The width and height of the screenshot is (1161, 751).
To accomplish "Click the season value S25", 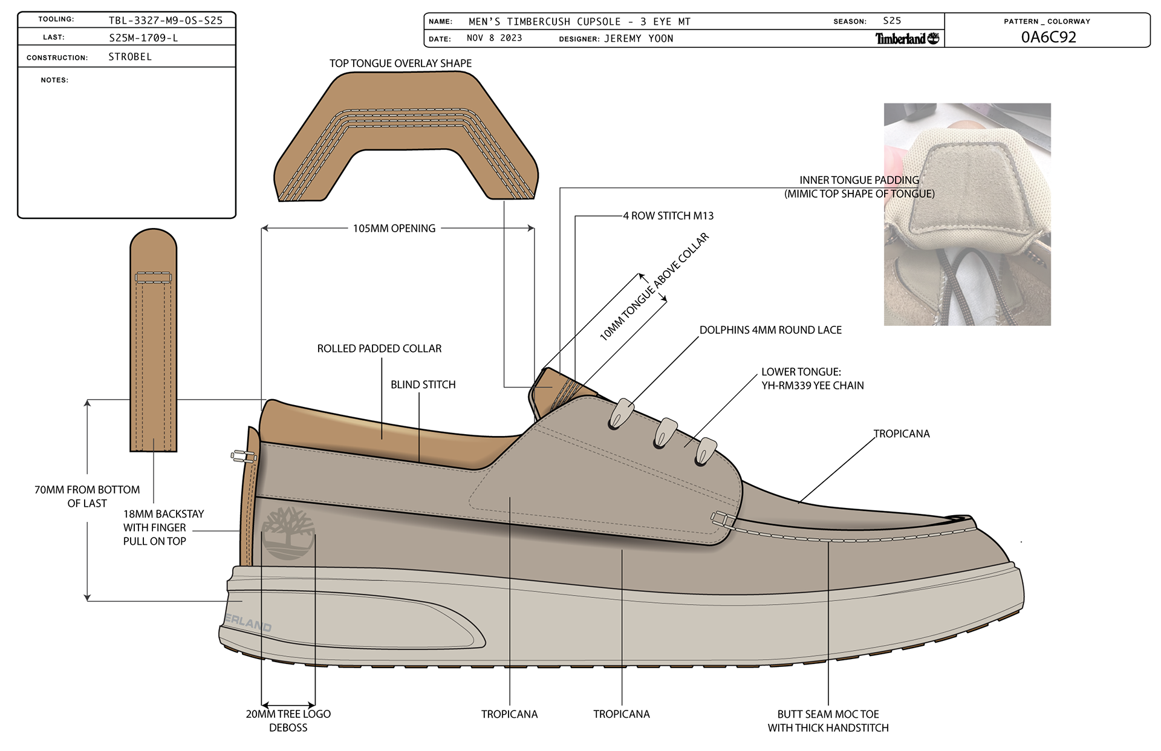I will [892, 21].
